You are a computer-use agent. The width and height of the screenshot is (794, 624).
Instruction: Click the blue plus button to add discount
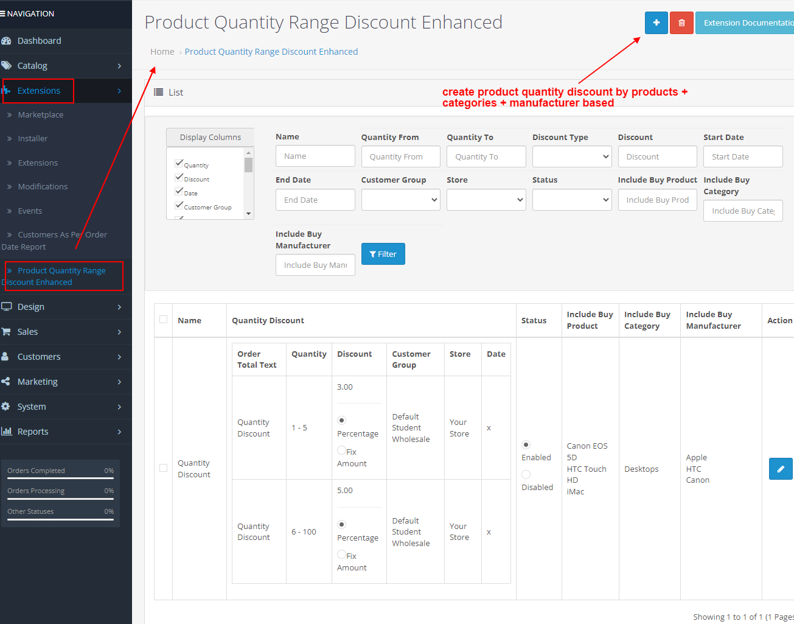[656, 23]
